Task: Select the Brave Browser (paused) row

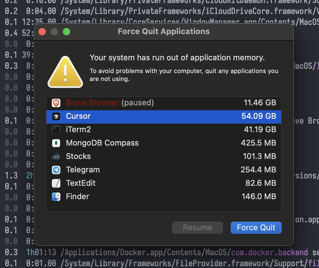Action: pos(164,103)
